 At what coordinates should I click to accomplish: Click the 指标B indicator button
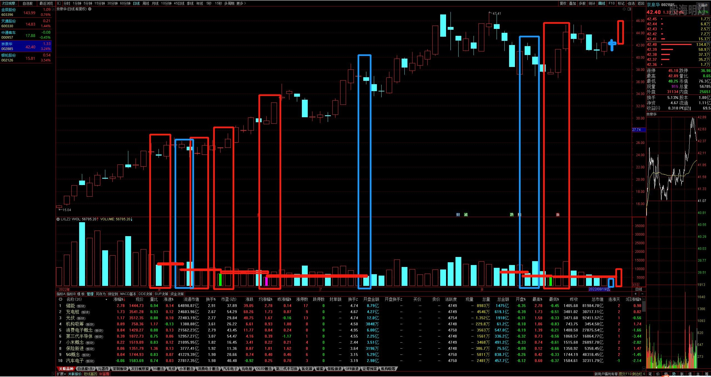point(71,294)
